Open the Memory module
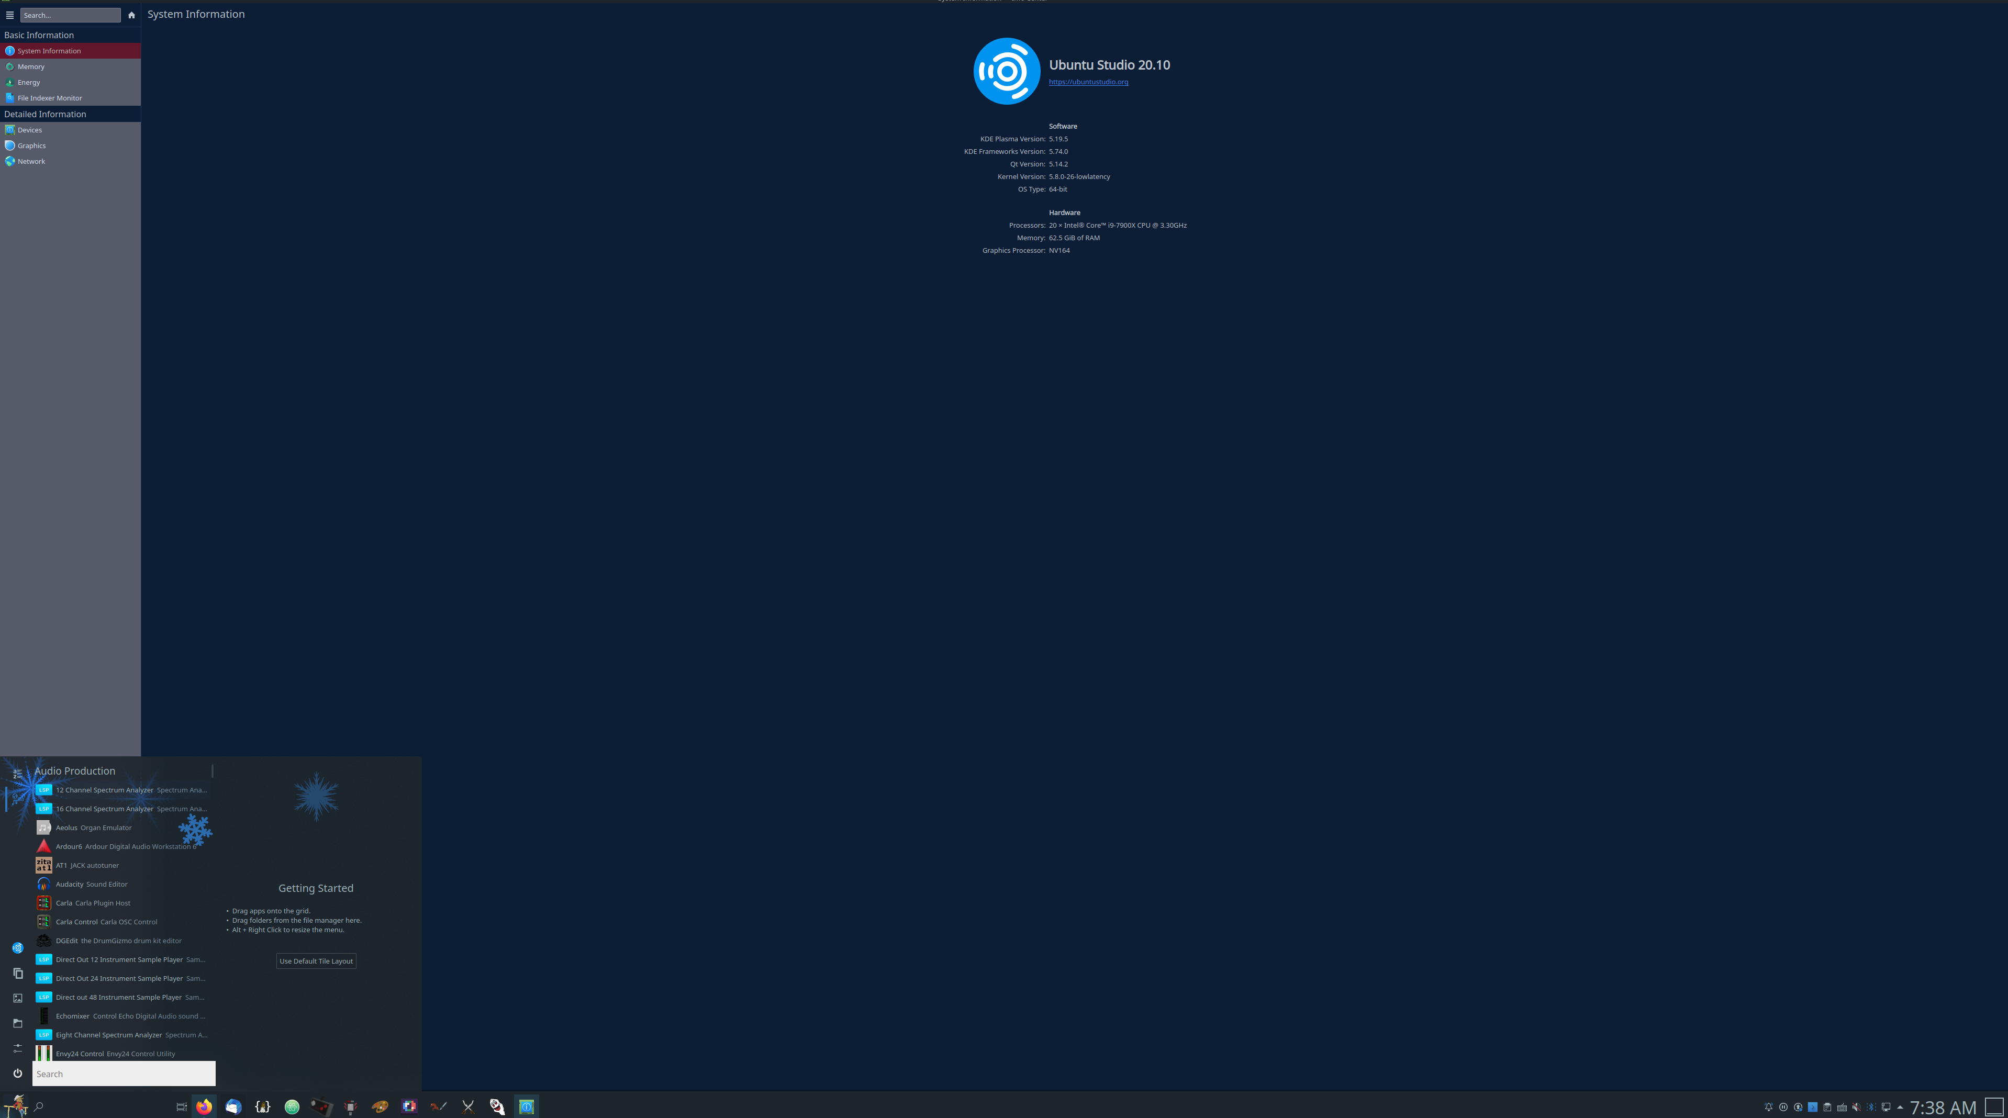 pyautogui.click(x=70, y=66)
